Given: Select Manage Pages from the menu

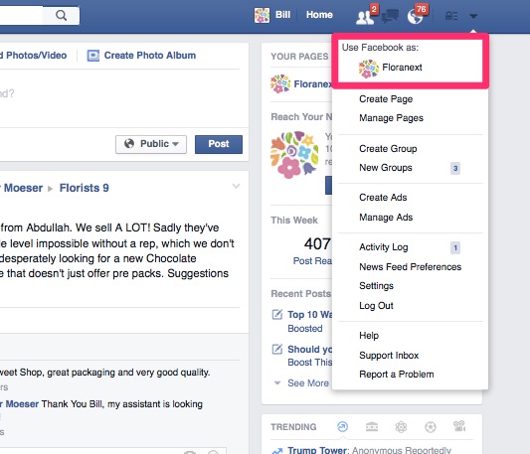Looking at the screenshot, I should click(x=391, y=118).
